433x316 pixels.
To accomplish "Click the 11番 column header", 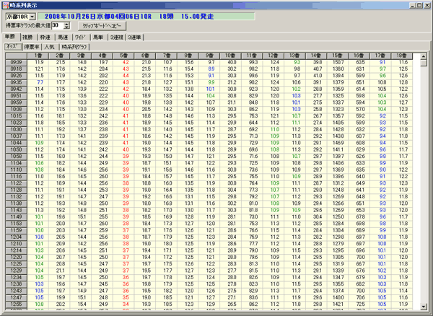I will tap(253, 56).
